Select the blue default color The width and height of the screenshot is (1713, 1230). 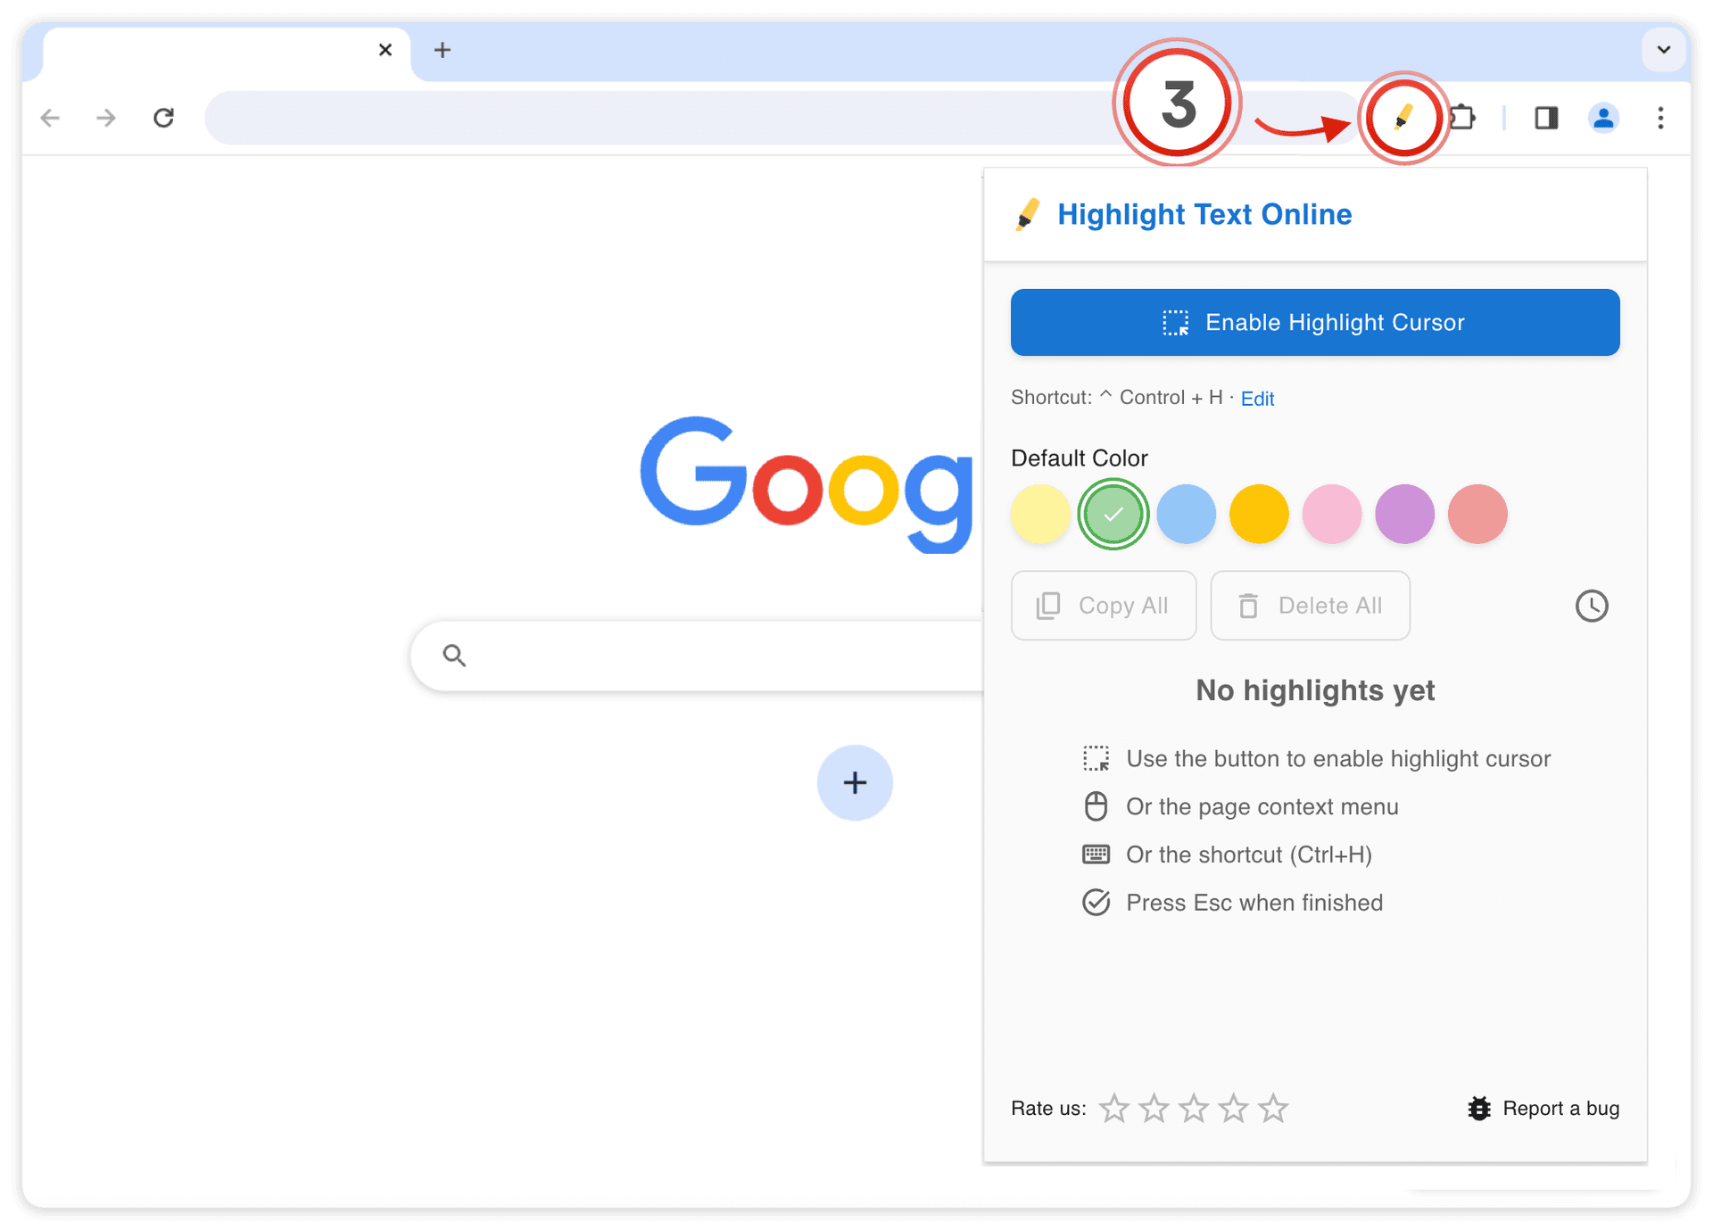coord(1186,514)
